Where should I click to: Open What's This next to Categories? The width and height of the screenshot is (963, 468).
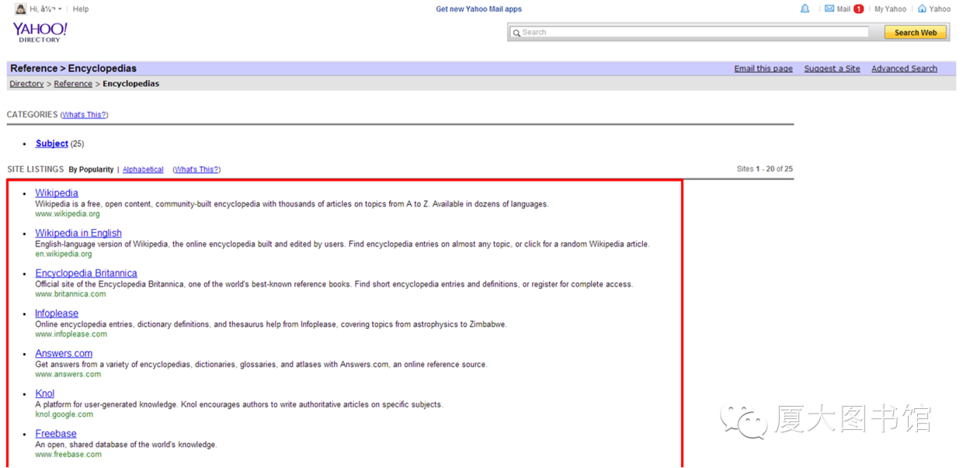pyautogui.click(x=85, y=115)
